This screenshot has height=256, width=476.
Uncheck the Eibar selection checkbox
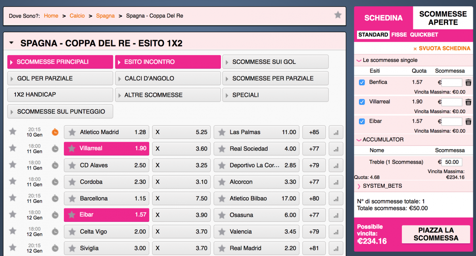click(362, 121)
